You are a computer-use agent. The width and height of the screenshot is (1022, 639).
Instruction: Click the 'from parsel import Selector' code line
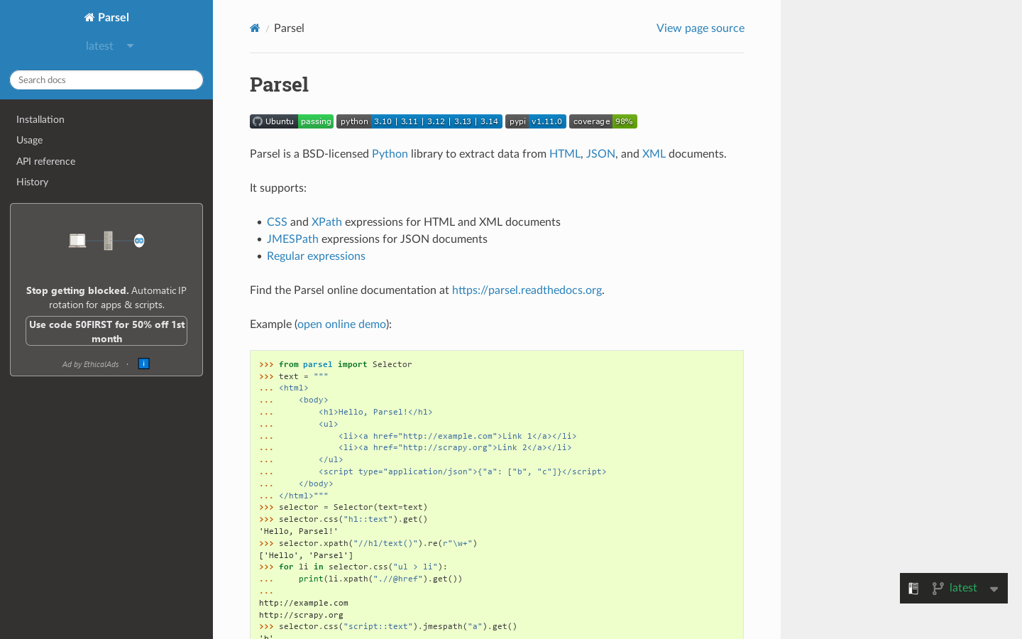[336, 364]
